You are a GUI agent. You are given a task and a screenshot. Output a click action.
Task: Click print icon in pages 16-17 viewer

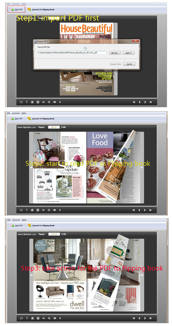coord(32,210)
